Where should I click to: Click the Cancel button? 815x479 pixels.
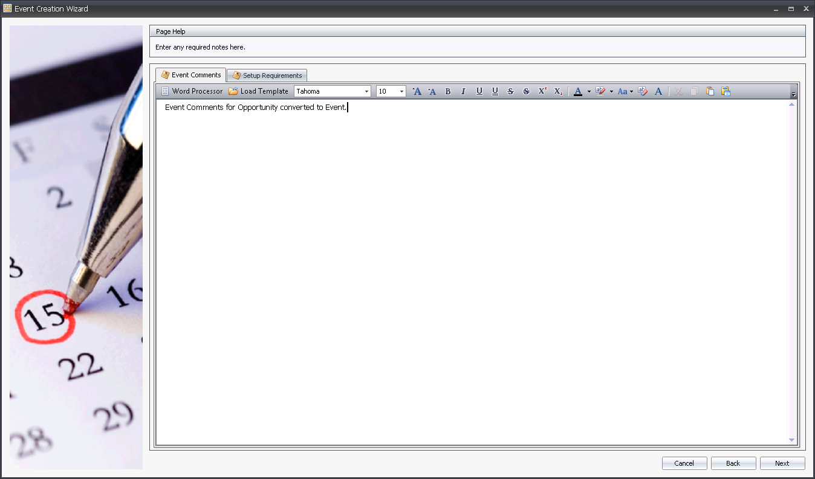click(x=684, y=463)
